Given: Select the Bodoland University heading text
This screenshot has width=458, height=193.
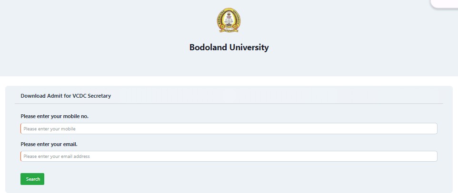Looking at the screenshot, I should [x=229, y=47].
